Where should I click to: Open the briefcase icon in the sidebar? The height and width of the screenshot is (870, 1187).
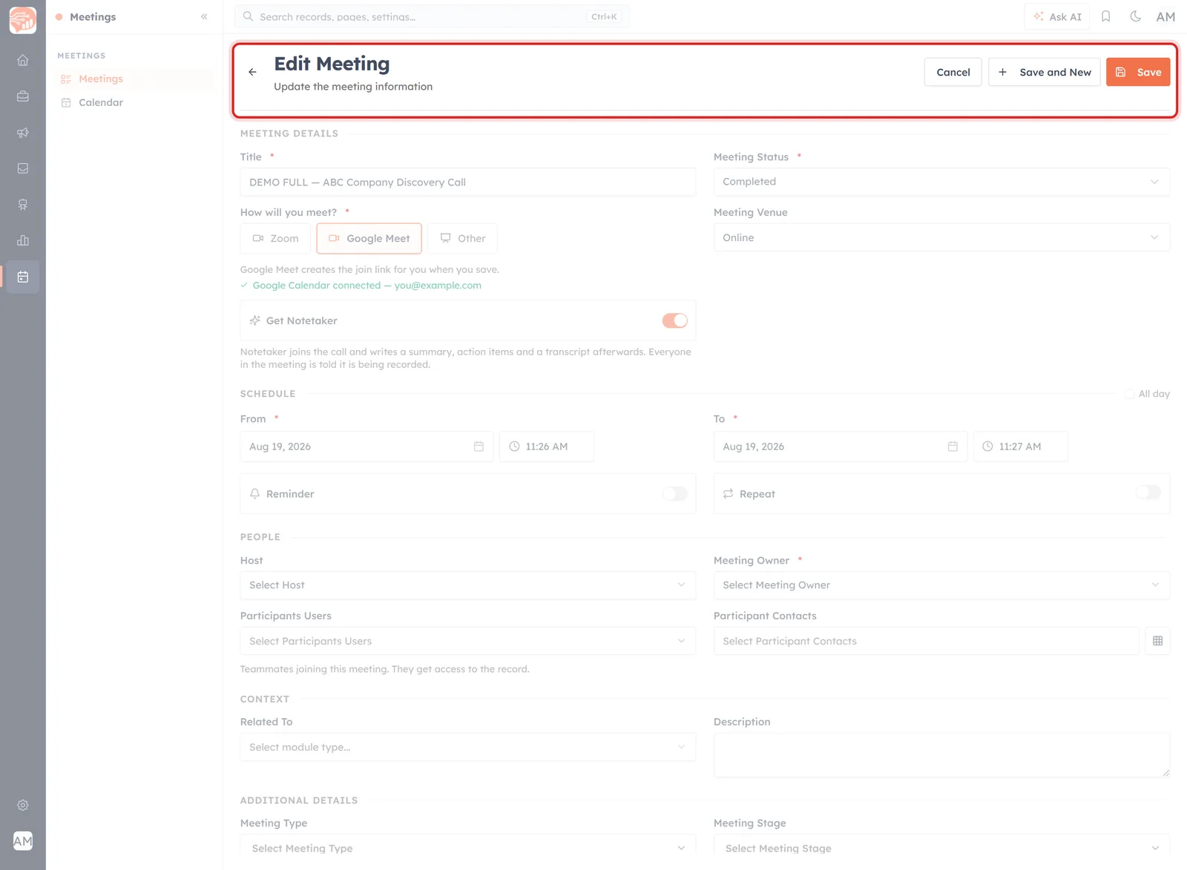[23, 96]
